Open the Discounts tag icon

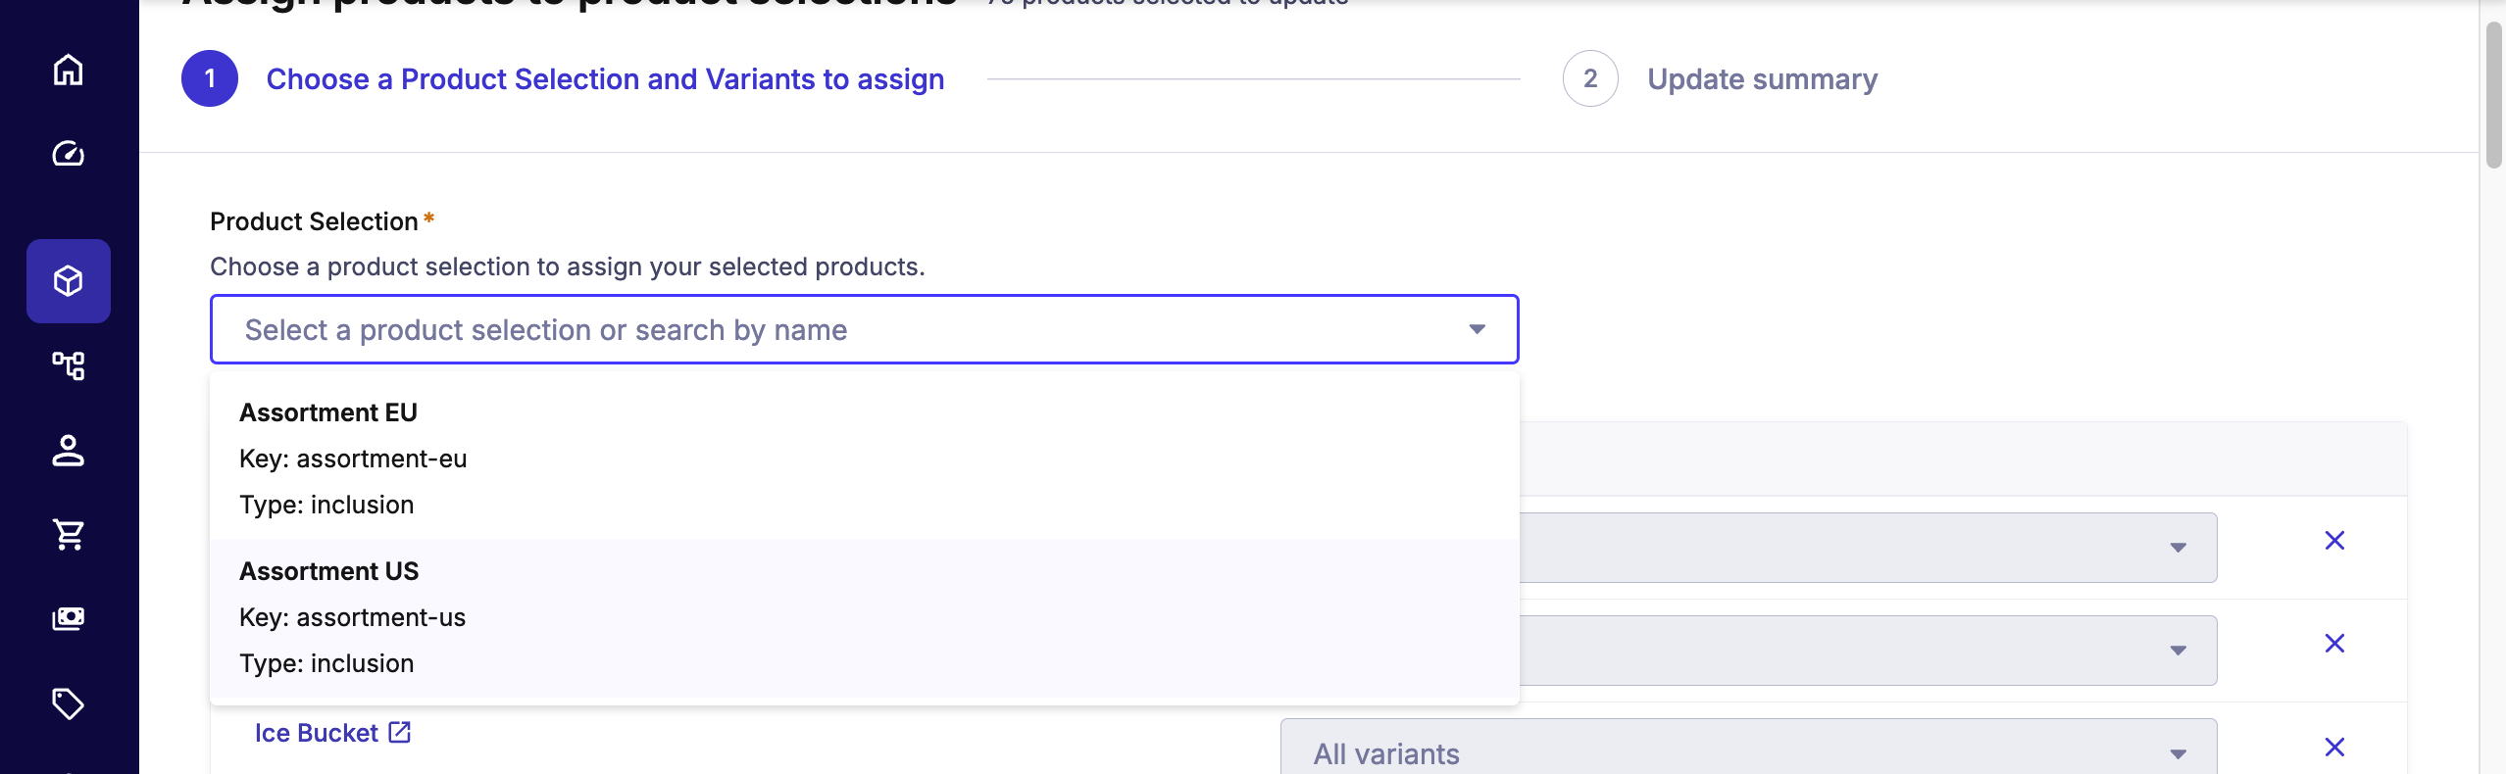point(68,703)
